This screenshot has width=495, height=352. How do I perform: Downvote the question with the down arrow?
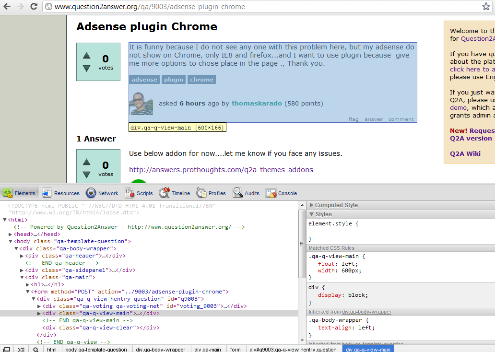pos(86,69)
